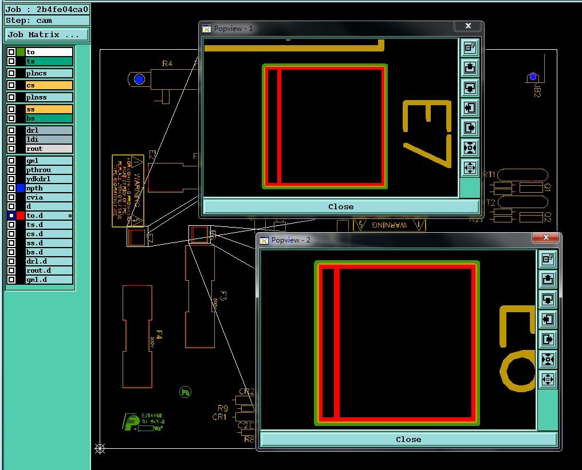Click the top view-window icon in Popview 2
Screen dimensions: 582x470
point(548,259)
